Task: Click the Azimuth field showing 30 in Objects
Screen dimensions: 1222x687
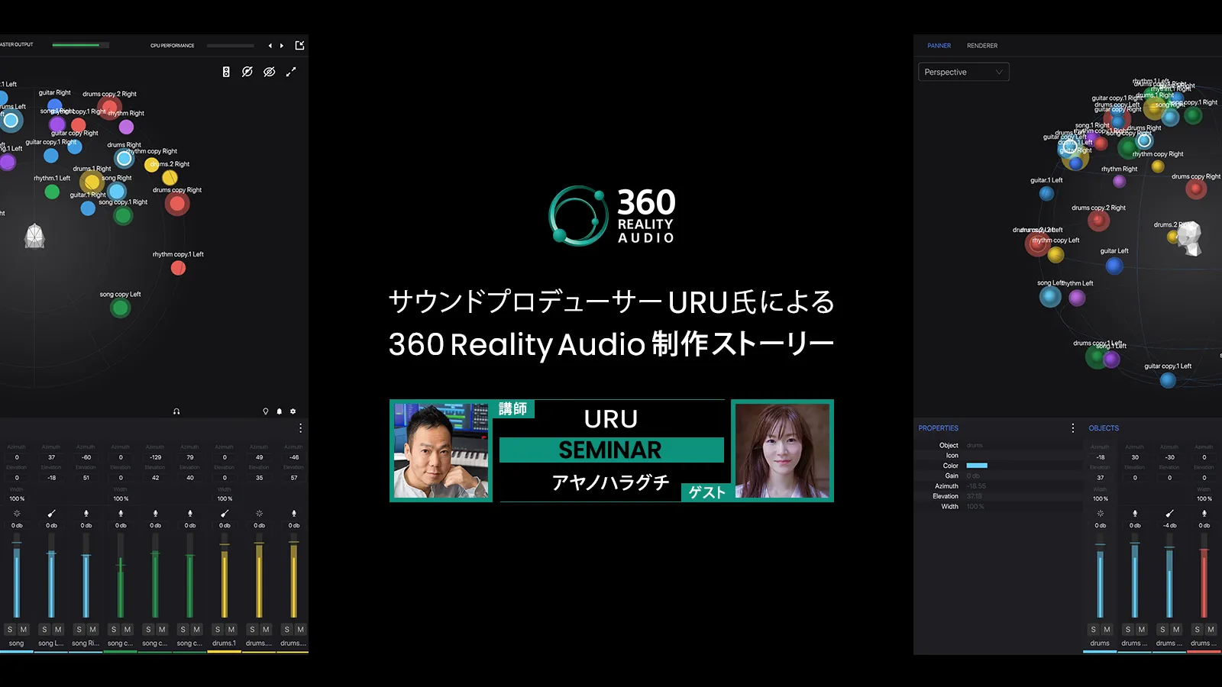Action: click(1135, 457)
